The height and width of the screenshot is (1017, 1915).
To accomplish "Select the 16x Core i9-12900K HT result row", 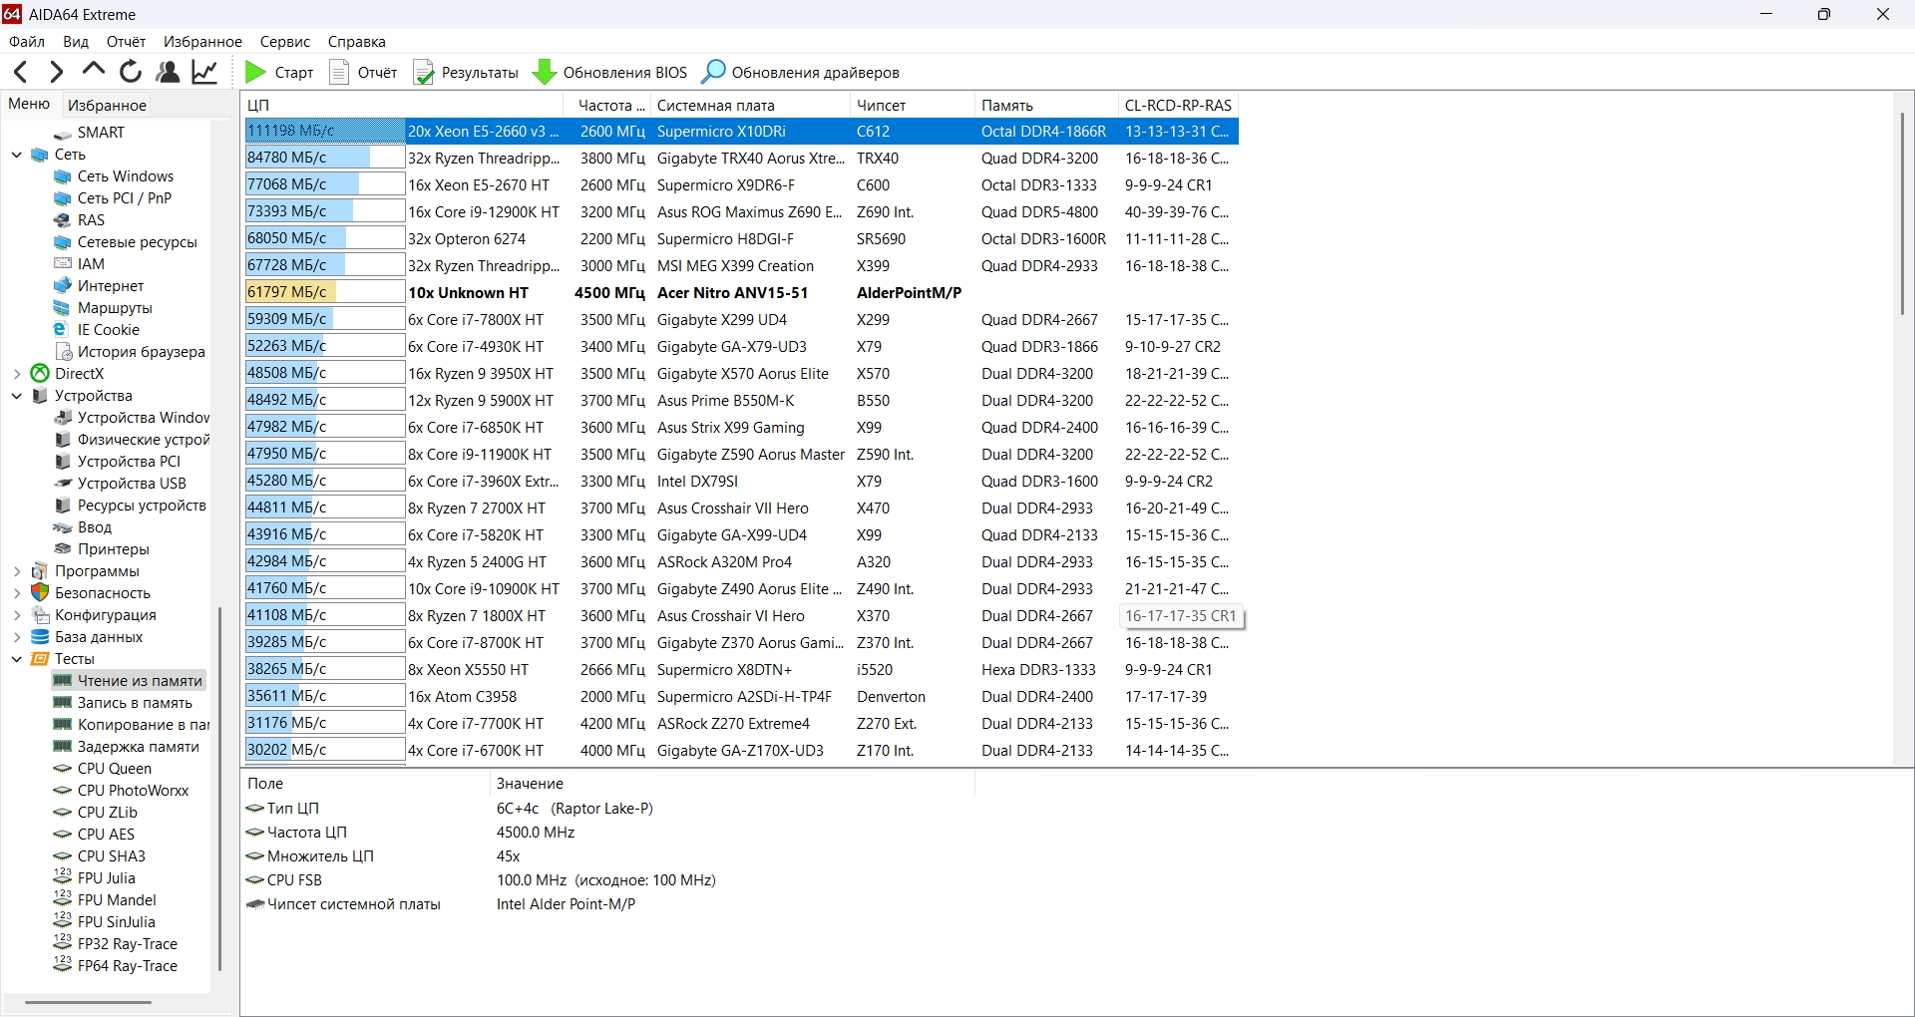I will [741, 212].
